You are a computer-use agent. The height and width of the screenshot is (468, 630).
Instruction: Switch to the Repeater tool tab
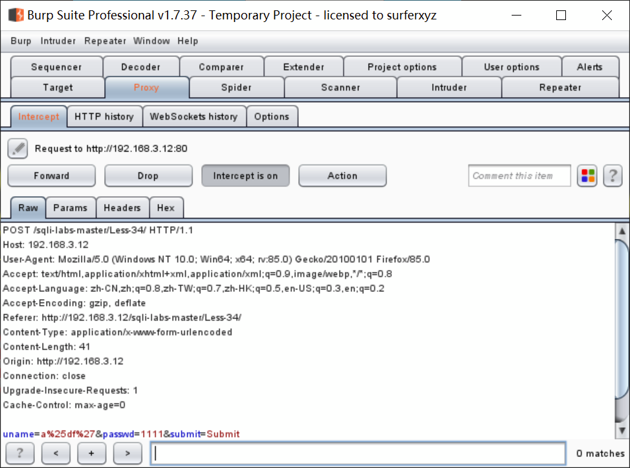(560, 87)
